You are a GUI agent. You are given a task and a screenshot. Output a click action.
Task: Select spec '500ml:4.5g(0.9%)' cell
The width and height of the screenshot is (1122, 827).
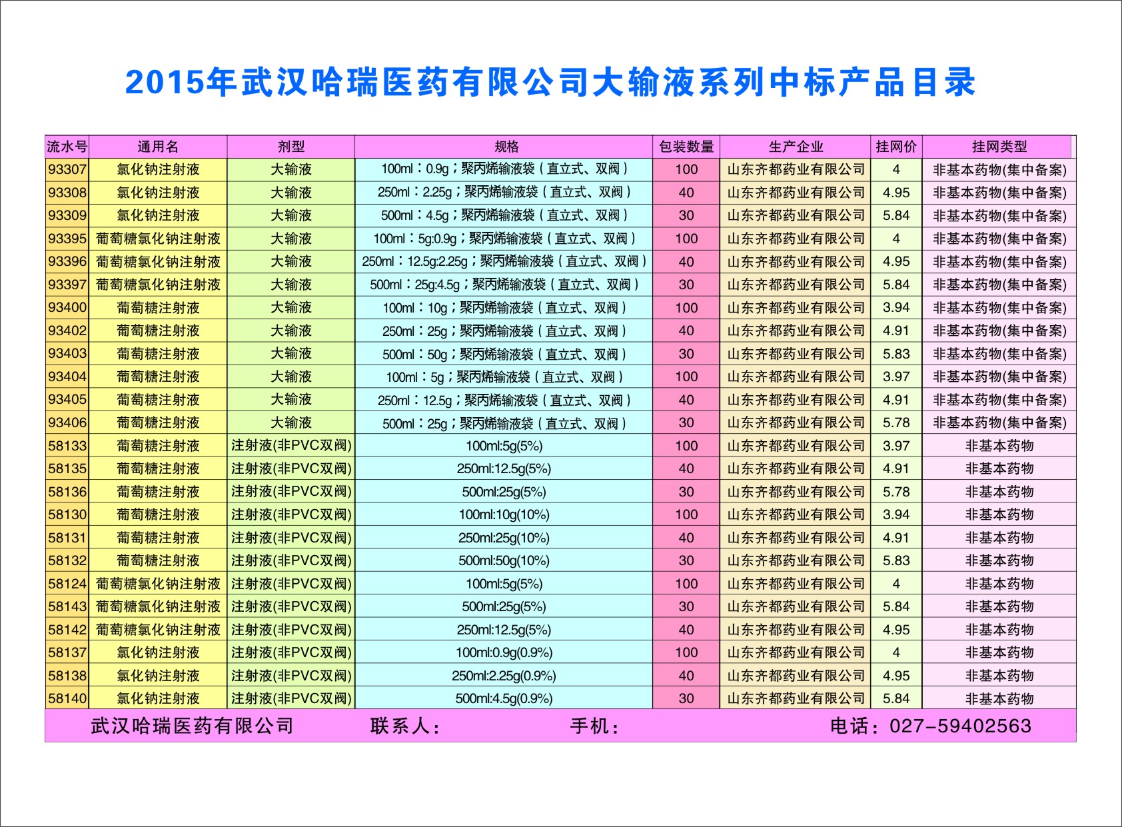(x=504, y=698)
